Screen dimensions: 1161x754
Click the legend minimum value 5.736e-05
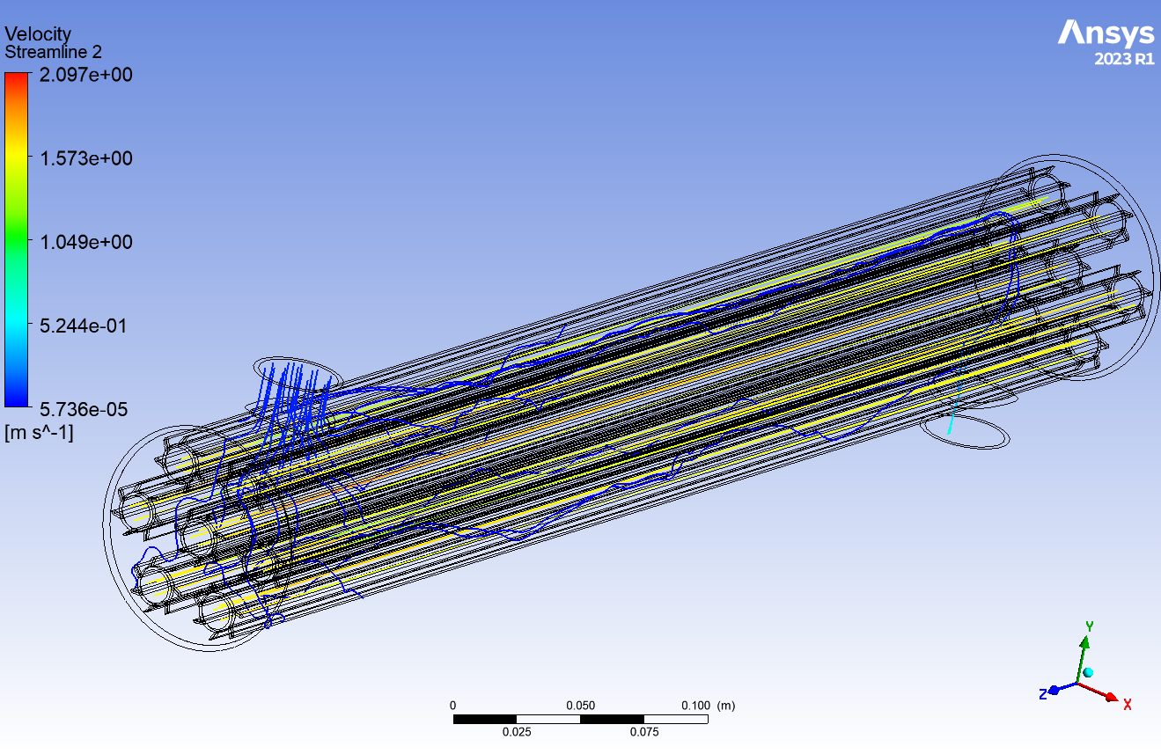coord(85,408)
